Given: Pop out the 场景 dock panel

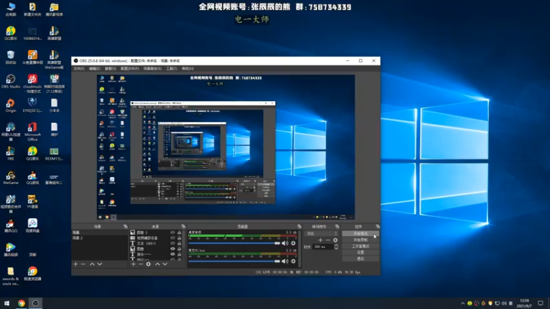Looking at the screenshot, I should pyautogui.click(x=125, y=227).
